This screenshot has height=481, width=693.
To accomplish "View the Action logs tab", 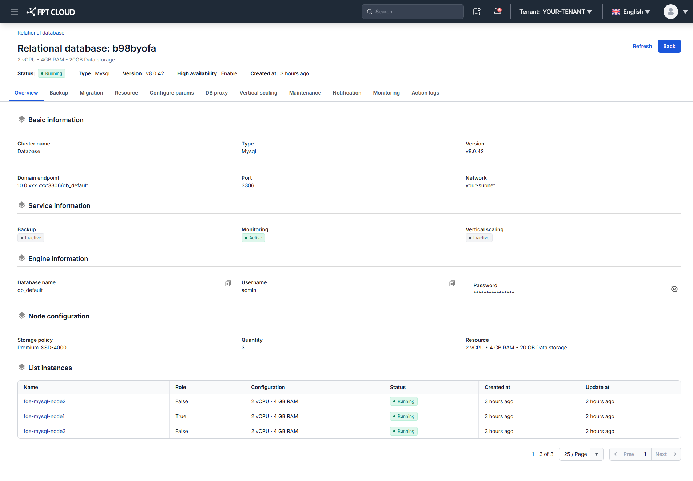I will tap(425, 93).
